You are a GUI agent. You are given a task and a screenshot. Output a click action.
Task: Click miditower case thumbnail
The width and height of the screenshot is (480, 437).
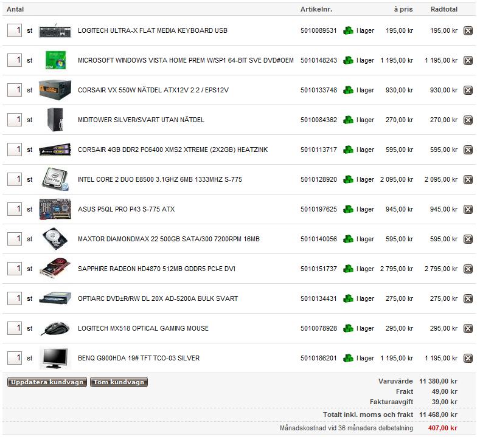pos(55,120)
